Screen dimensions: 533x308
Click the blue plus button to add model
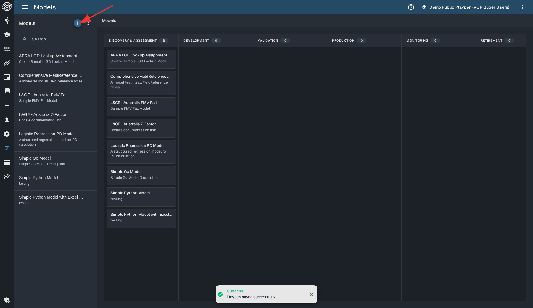pyautogui.click(x=77, y=23)
